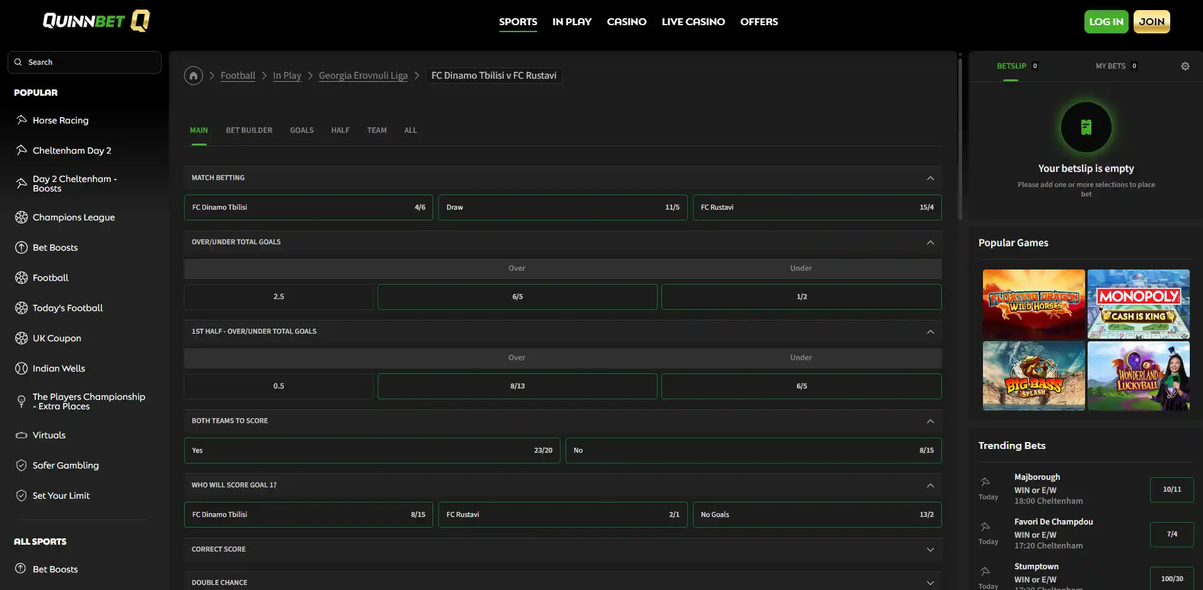Image resolution: width=1203 pixels, height=590 pixels.
Task: Switch to the Half tab
Action: tap(340, 130)
